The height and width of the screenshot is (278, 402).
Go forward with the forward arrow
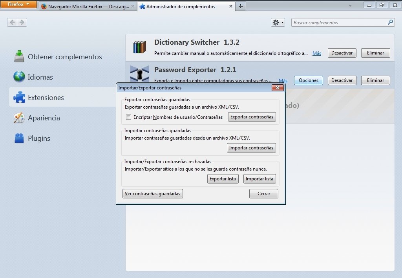pos(22,22)
